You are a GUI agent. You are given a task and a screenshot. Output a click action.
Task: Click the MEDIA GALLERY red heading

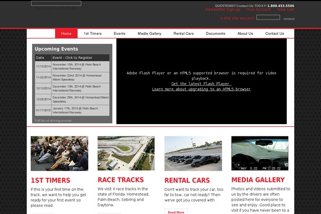(x=258, y=180)
